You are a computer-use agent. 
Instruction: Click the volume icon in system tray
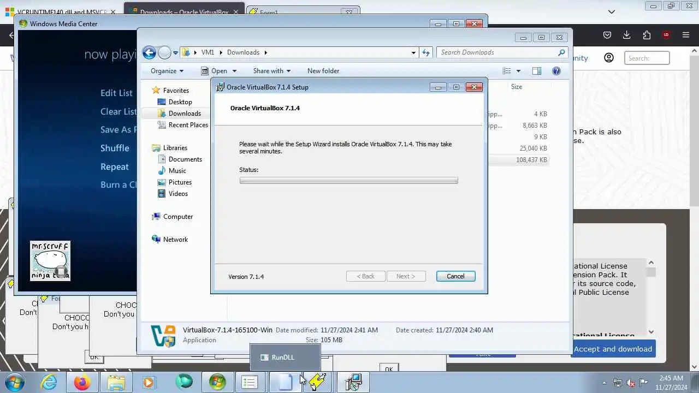pyautogui.click(x=630, y=383)
